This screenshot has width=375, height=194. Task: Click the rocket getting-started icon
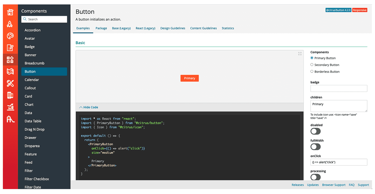[10, 24]
